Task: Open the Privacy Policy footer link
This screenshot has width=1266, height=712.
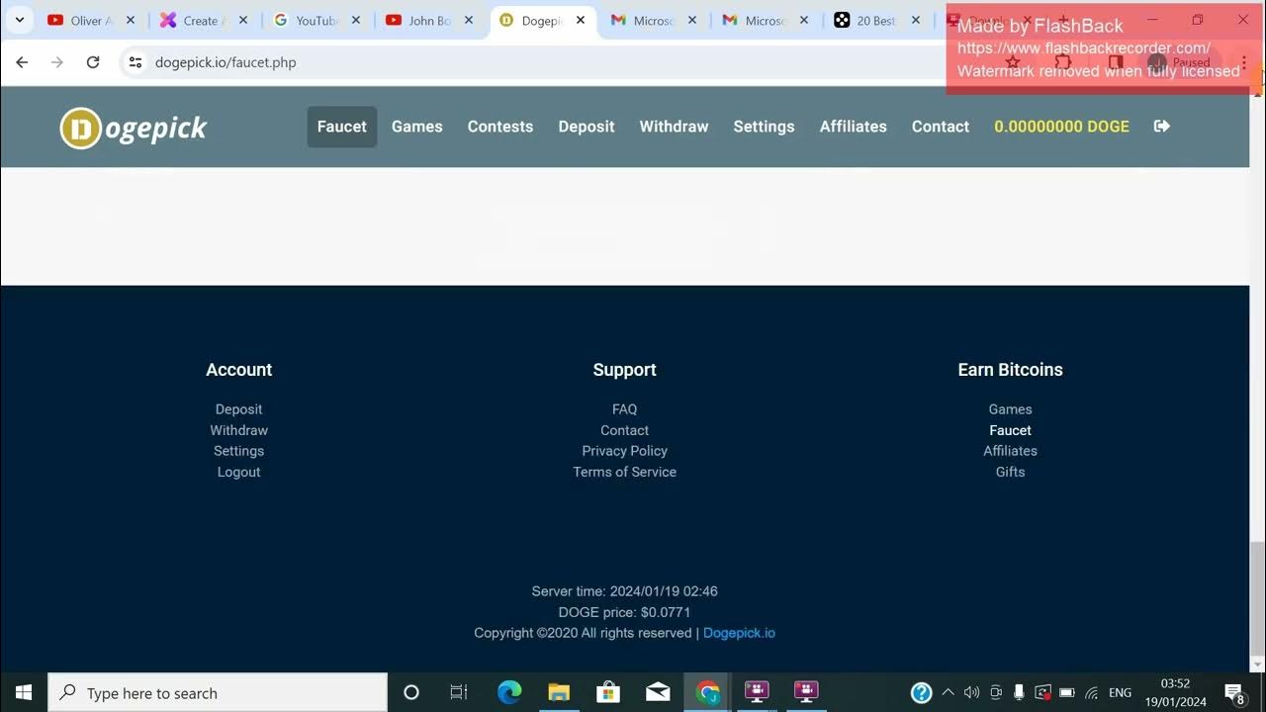Action: tap(624, 451)
